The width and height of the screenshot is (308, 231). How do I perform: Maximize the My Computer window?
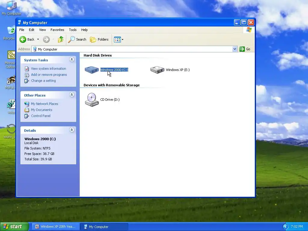pos(244,22)
